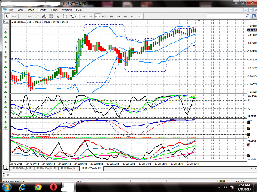Open the Insert menu
This screenshot has width=257, height=192.
tap(31, 10)
